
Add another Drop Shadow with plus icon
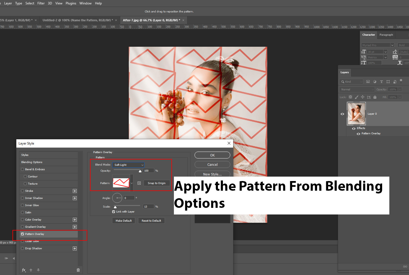point(74,248)
